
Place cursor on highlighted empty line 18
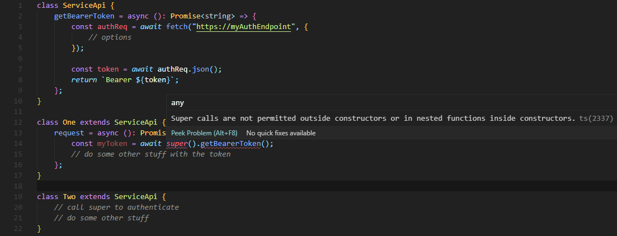pyautogui.click(x=327, y=186)
